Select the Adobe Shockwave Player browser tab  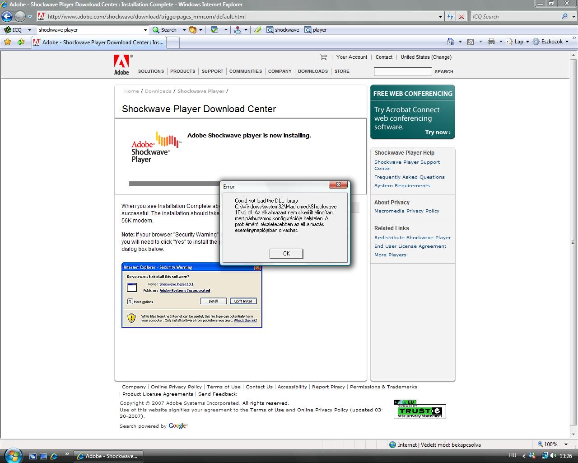coord(99,43)
